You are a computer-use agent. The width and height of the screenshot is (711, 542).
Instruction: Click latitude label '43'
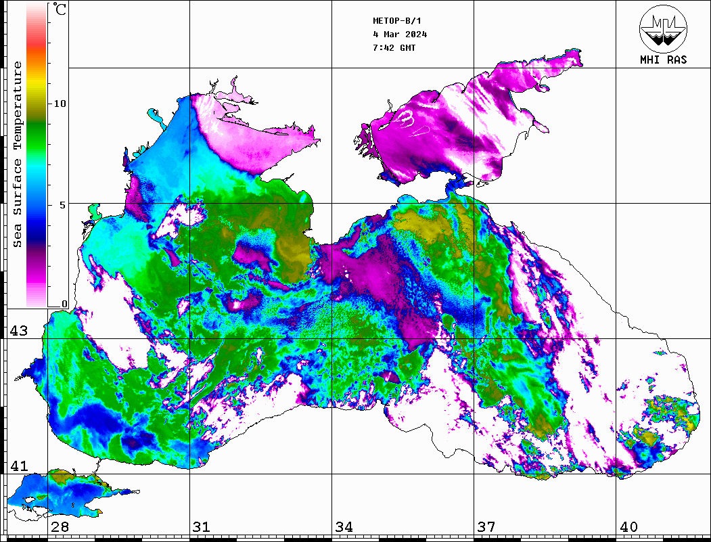click(x=19, y=331)
